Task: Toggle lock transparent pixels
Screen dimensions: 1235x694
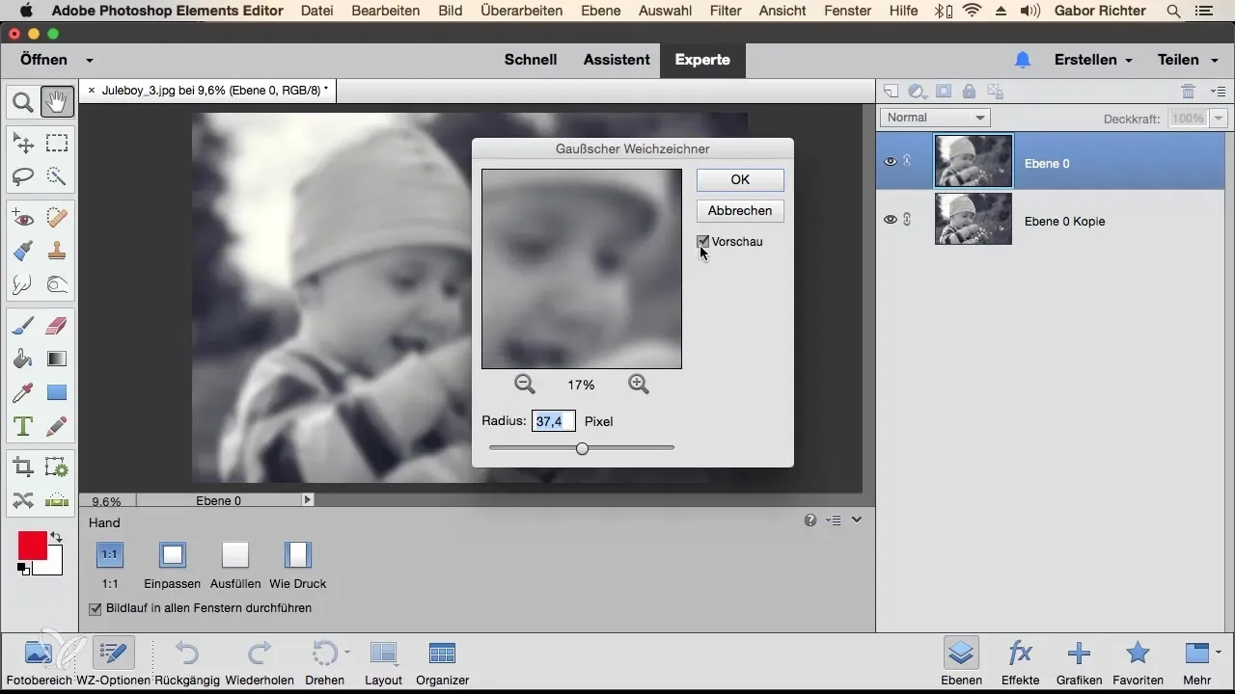Action: tap(995, 92)
